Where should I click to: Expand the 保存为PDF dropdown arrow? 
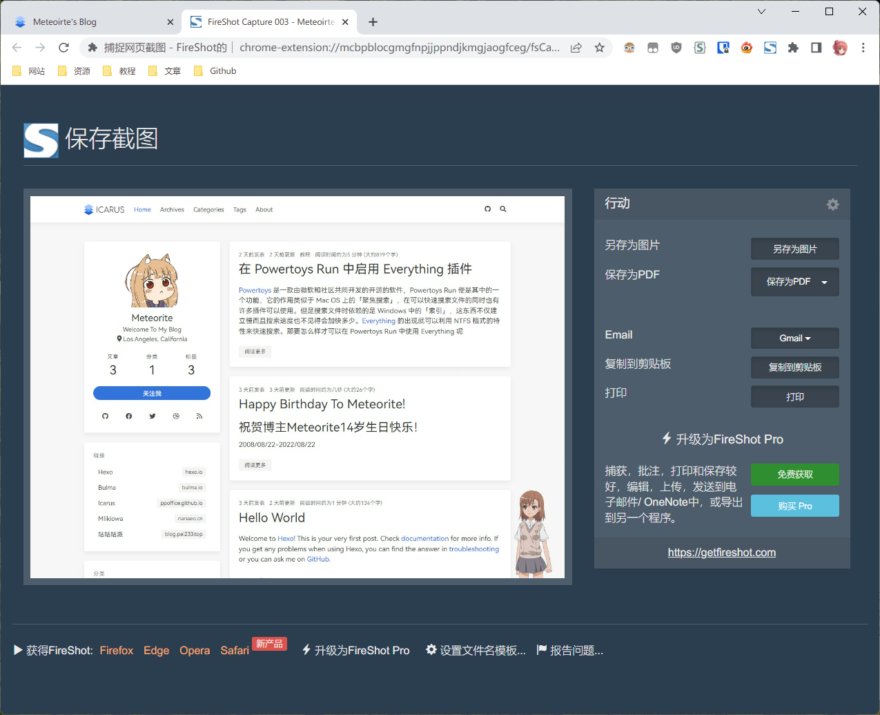click(x=824, y=283)
